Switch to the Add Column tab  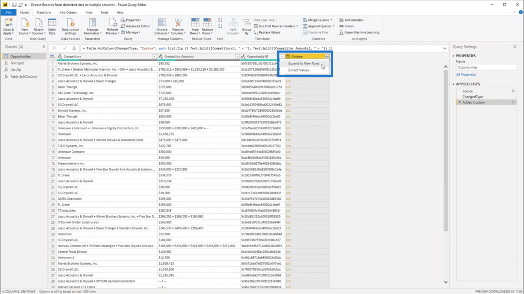[x=68, y=12]
